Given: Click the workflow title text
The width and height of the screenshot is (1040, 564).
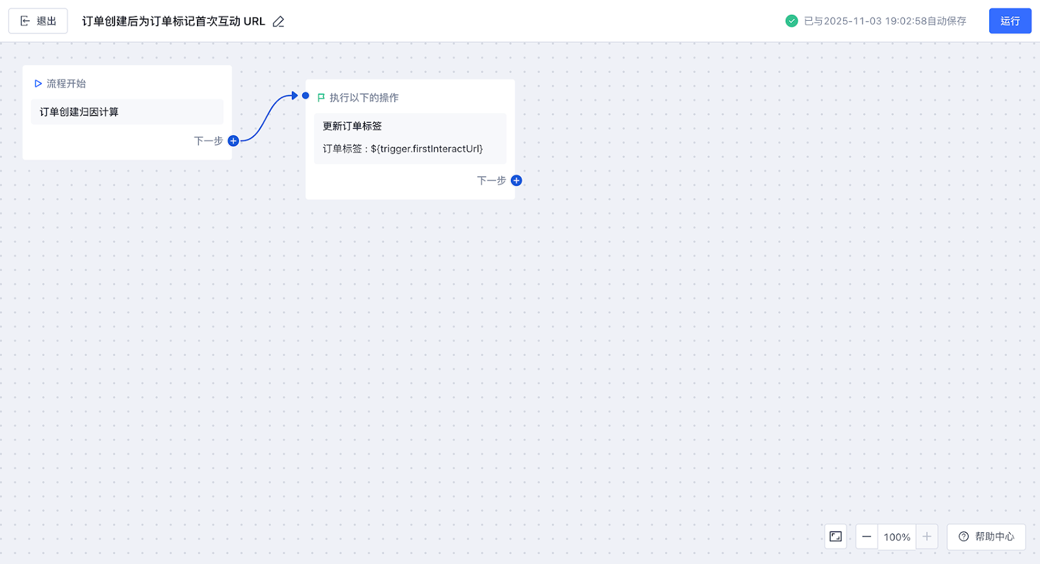Looking at the screenshot, I should (174, 21).
